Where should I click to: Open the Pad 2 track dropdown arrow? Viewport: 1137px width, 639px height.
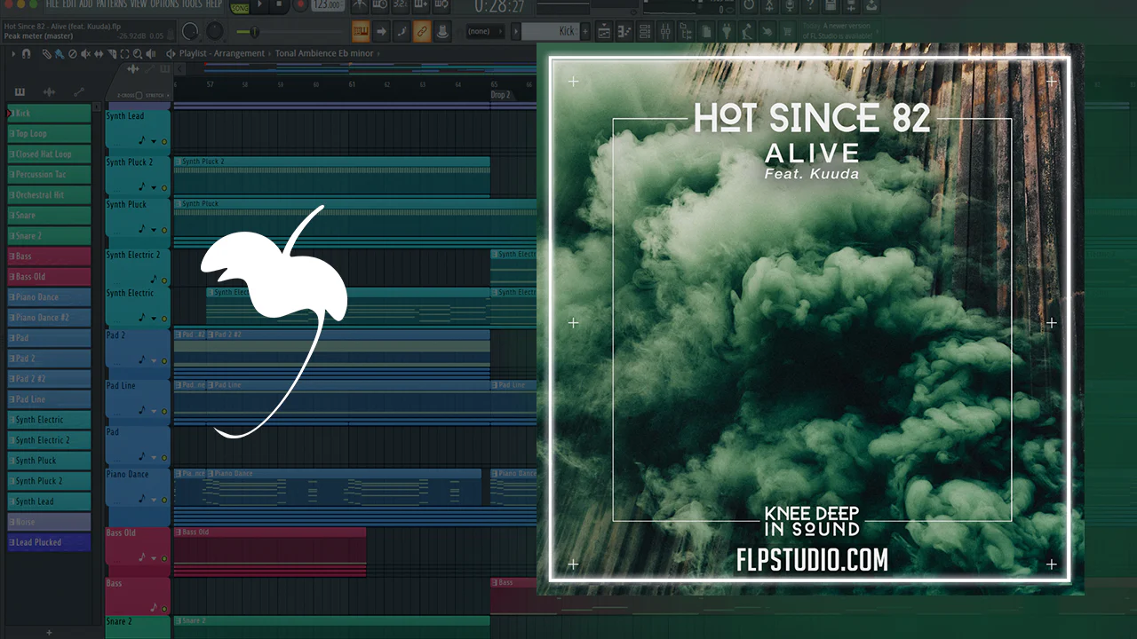(154, 361)
